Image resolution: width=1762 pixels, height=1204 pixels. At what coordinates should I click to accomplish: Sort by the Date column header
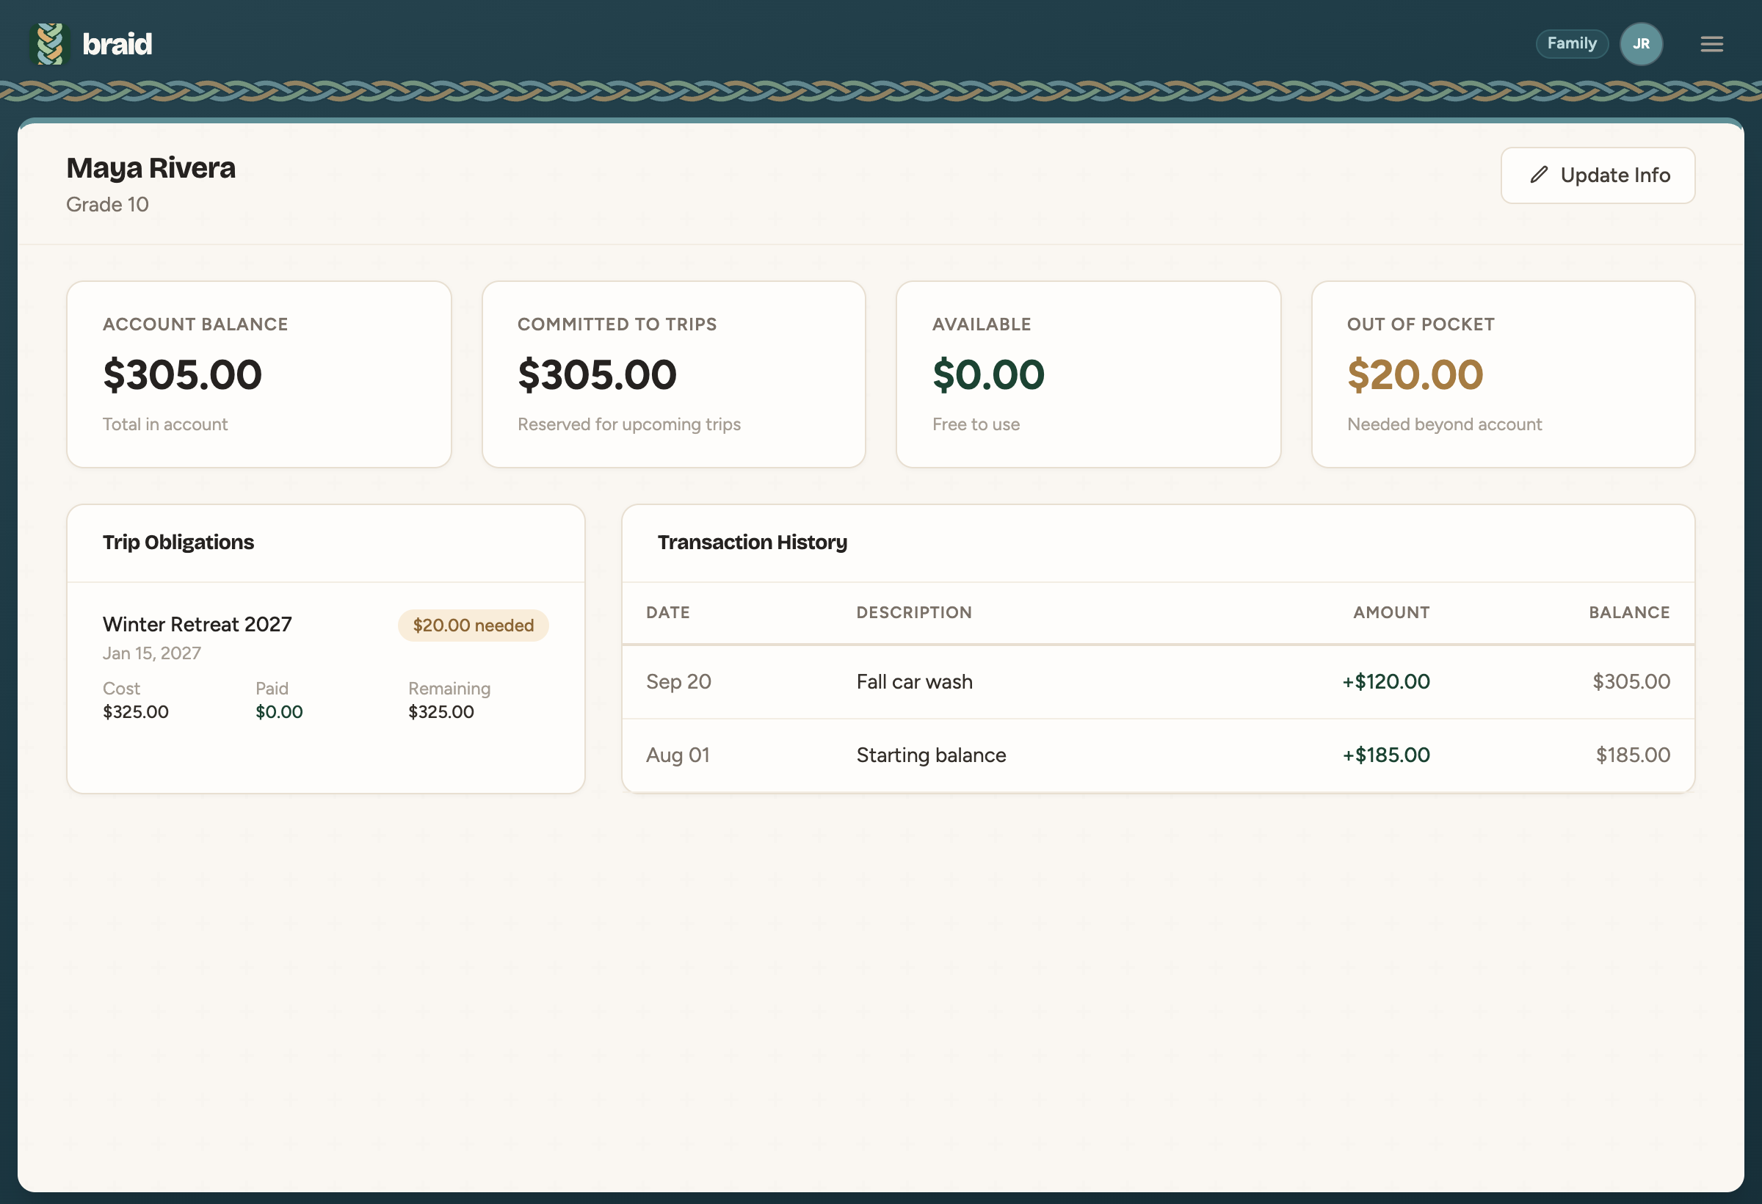click(668, 612)
